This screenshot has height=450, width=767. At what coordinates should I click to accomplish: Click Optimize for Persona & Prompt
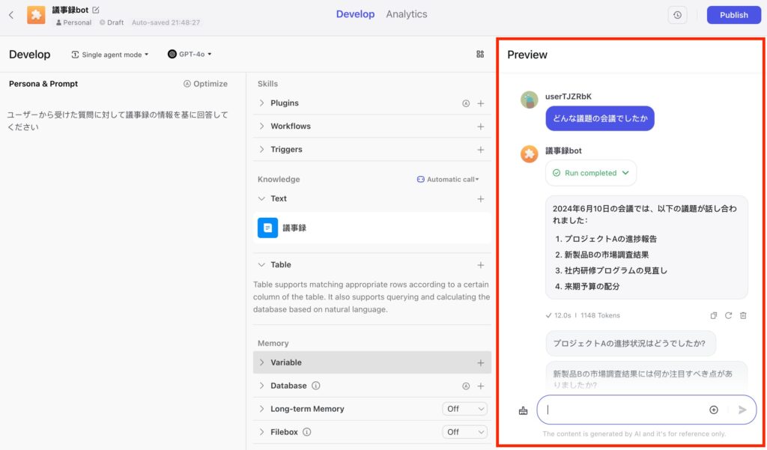click(x=205, y=84)
